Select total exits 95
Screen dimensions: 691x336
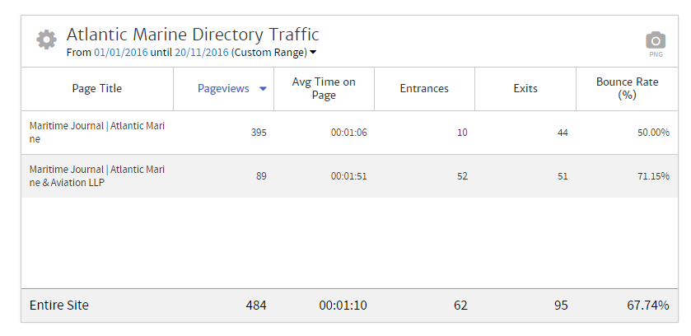point(561,306)
